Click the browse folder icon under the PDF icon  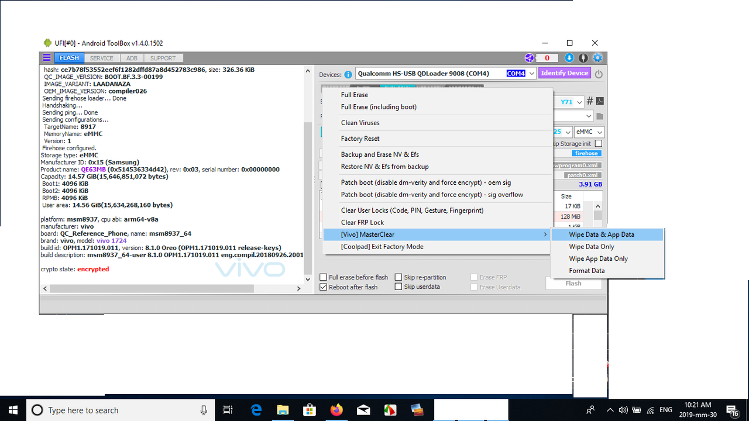click(600, 116)
